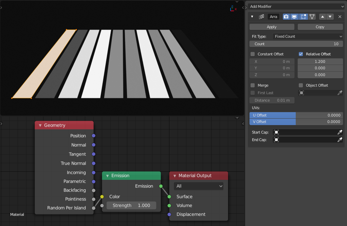Move the Array modifier up
The width and height of the screenshot is (347, 226).
pyautogui.click(x=322, y=16)
